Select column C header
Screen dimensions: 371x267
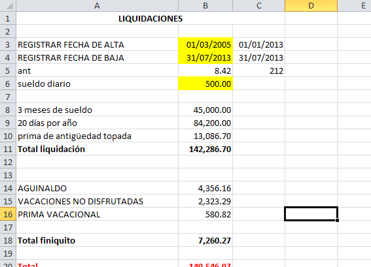[259, 5]
